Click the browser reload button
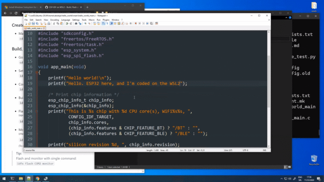 (x=16, y=13)
